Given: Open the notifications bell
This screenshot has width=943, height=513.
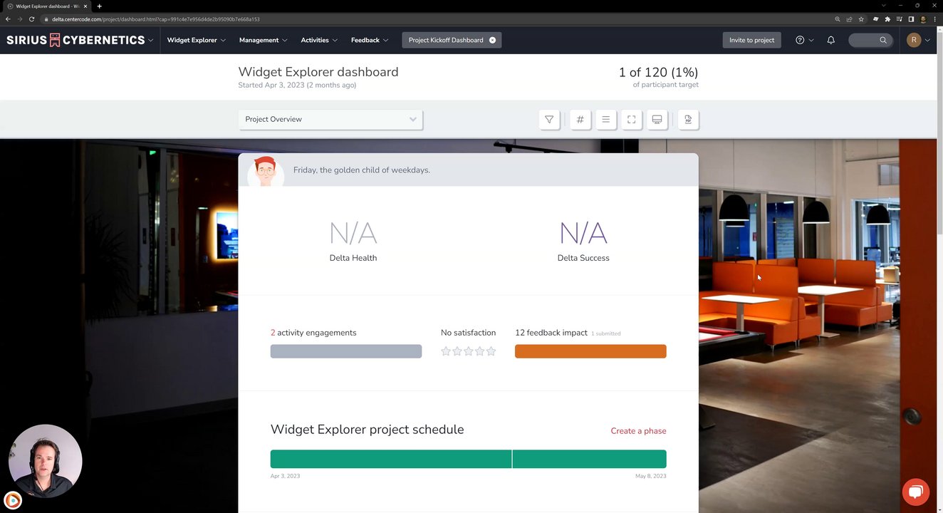Looking at the screenshot, I should coord(830,40).
